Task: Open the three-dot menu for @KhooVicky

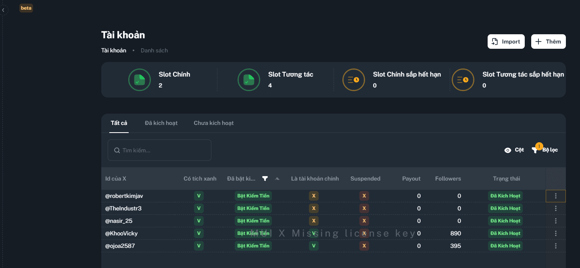Action: tap(555, 233)
